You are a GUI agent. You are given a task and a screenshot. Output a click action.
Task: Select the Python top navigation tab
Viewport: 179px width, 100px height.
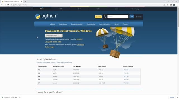pos(42,9)
